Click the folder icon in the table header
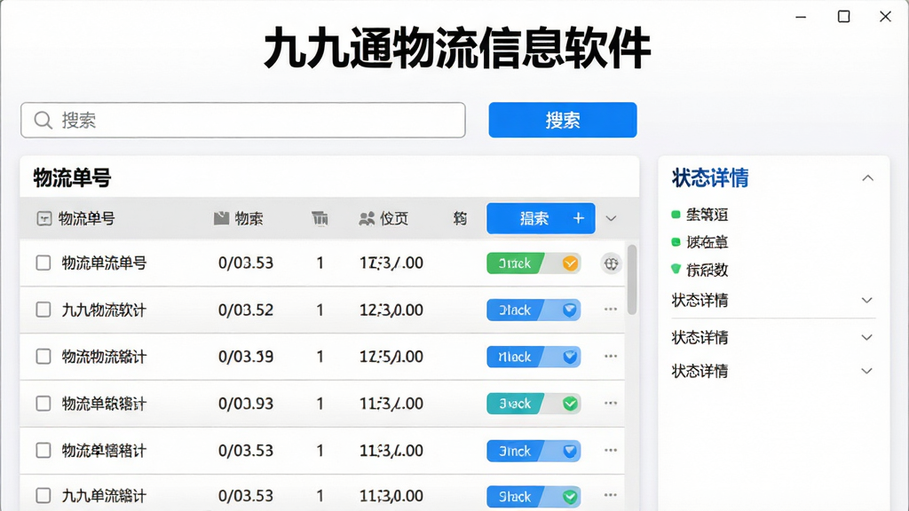Image resolution: width=909 pixels, height=511 pixels. coord(221,218)
